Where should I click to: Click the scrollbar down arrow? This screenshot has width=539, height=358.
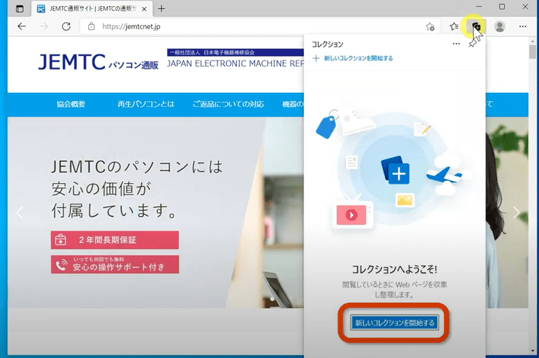532,351
